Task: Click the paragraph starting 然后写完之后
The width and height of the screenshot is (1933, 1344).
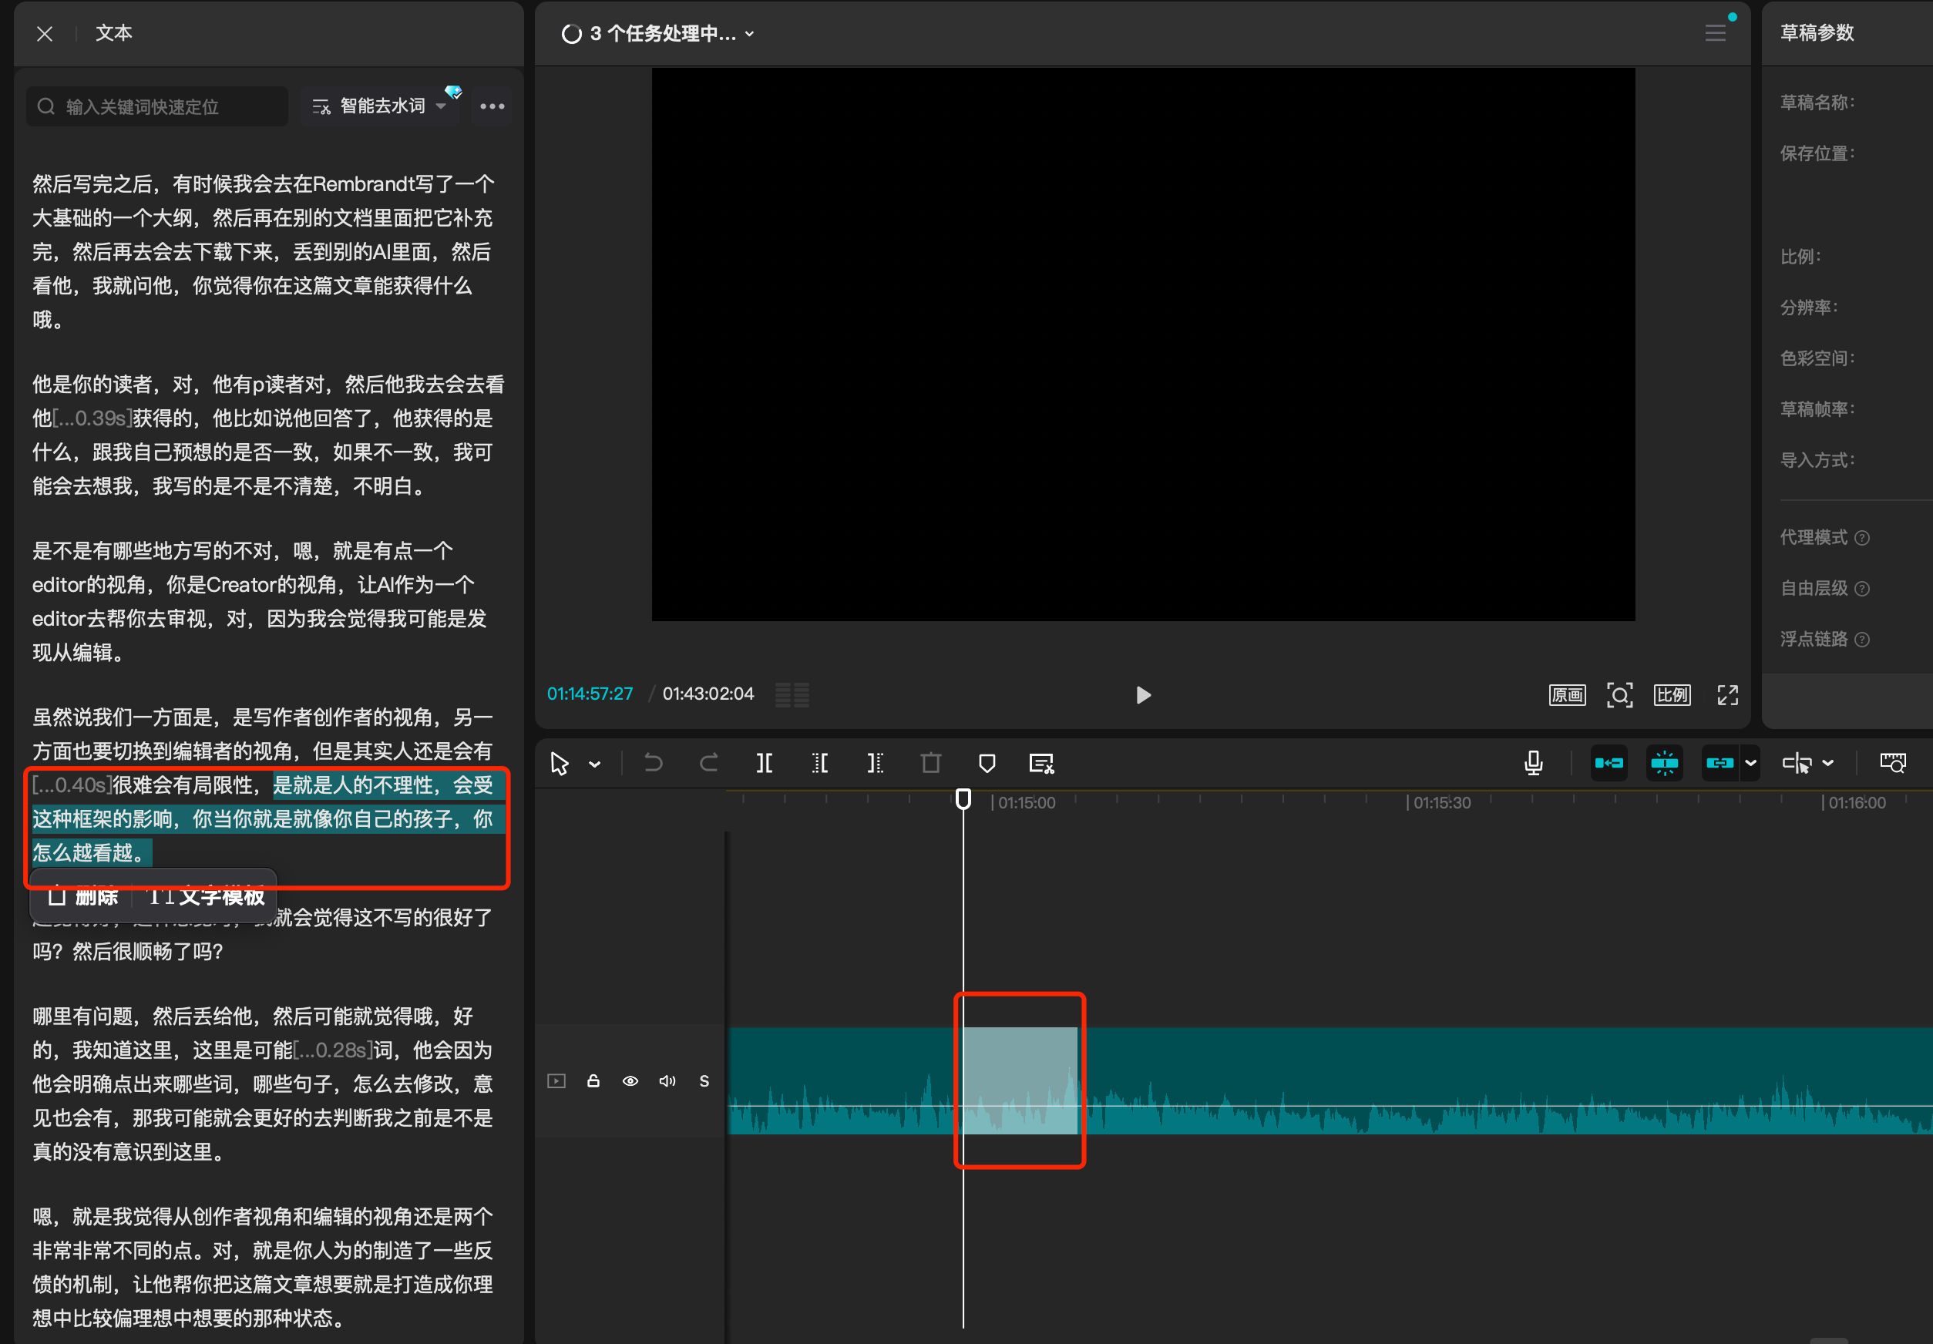Action: click(264, 252)
